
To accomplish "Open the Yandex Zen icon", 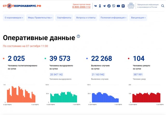I will tap(109, 6).
